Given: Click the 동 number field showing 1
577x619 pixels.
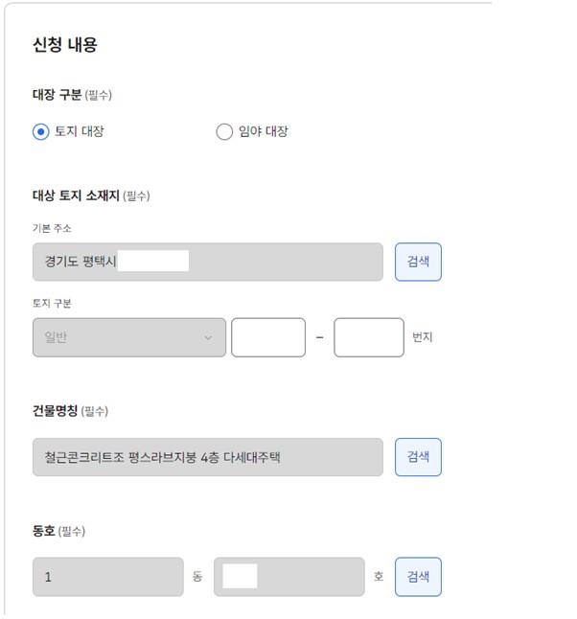Looking at the screenshot, I should pos(107,577).
